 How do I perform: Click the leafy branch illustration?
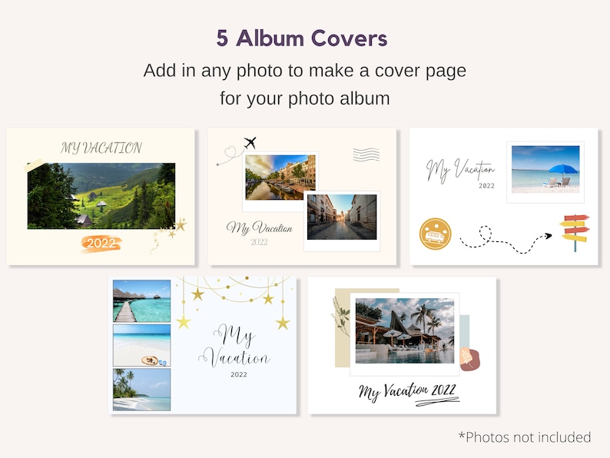coord(340,316)
